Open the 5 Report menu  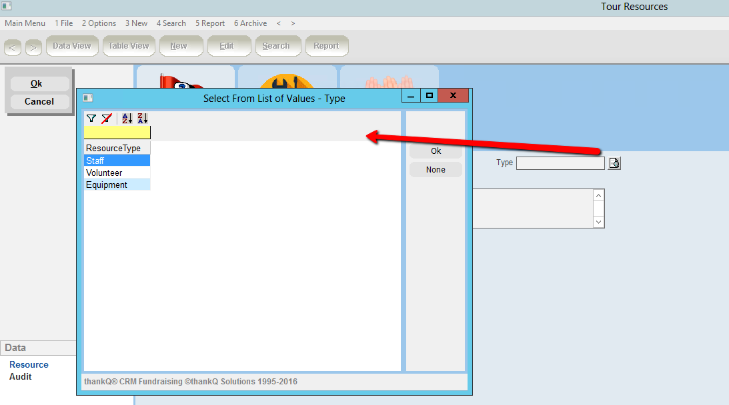click(x=210, y=23)
